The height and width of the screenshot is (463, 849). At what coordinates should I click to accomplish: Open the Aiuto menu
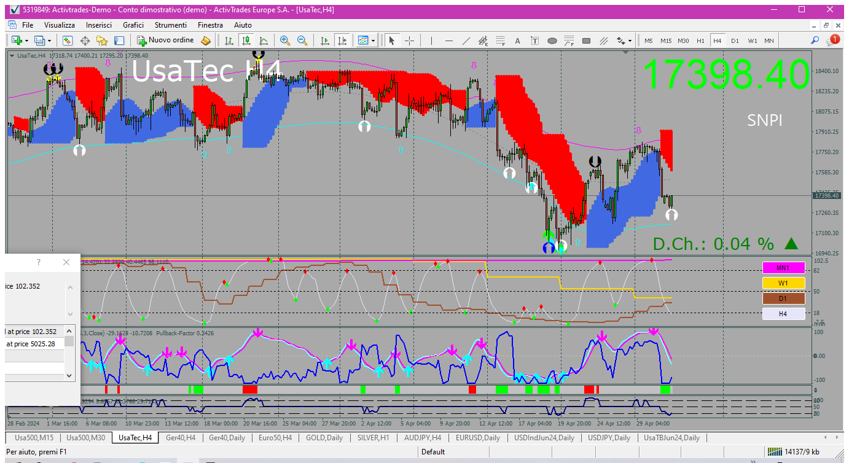(x=243, y=25)
